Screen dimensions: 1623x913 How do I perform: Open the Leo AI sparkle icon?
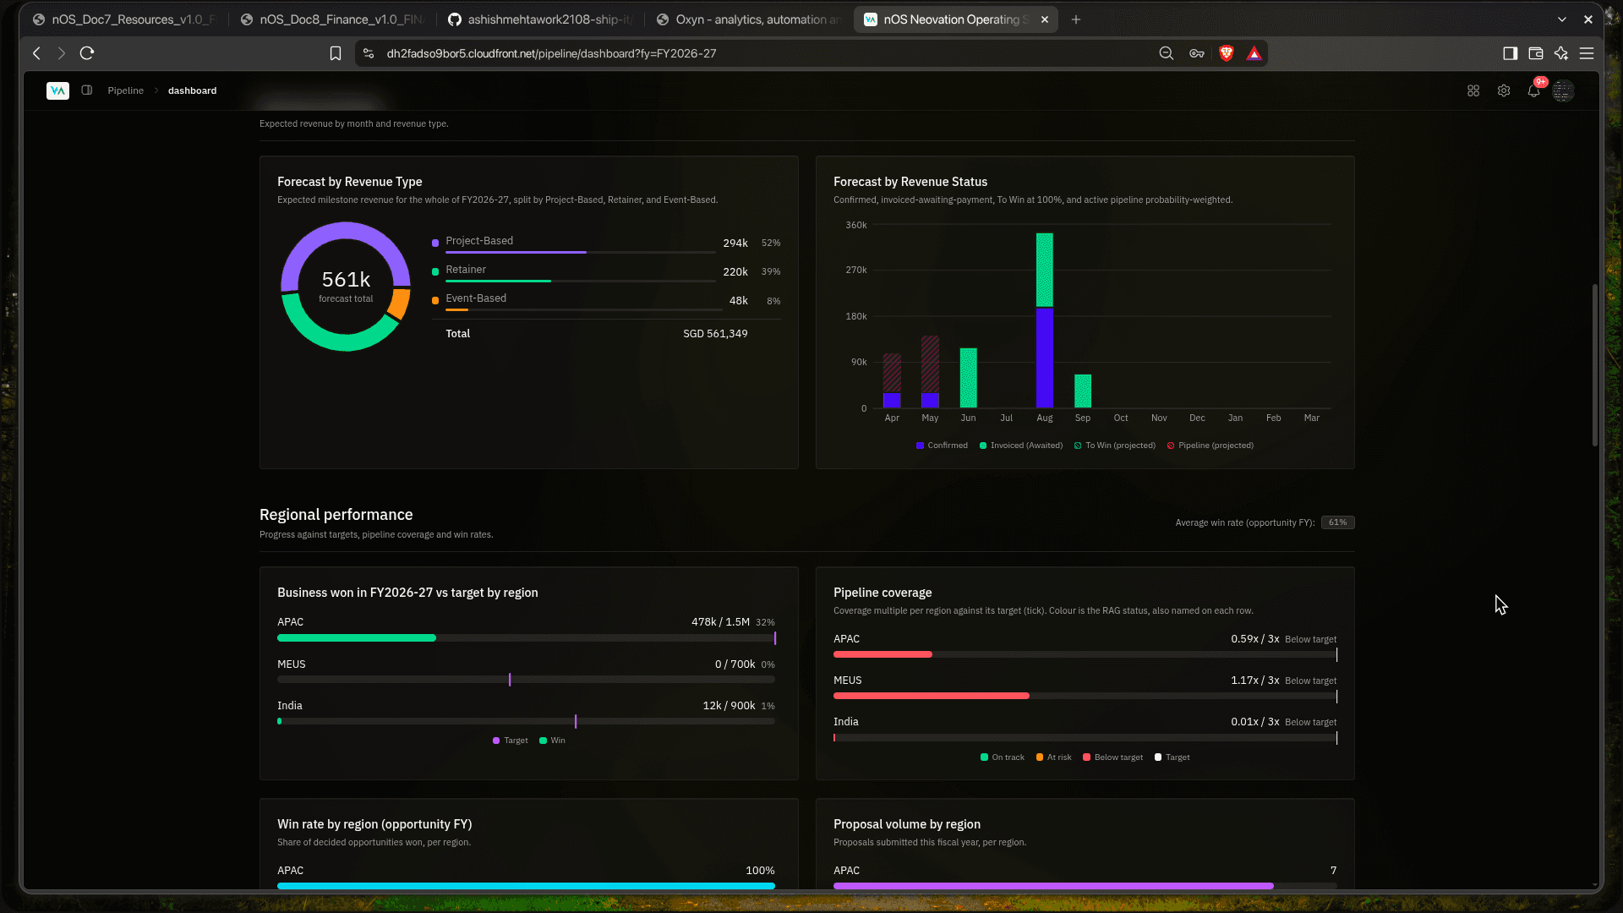pyautogui.click(x=1561, y=53)
